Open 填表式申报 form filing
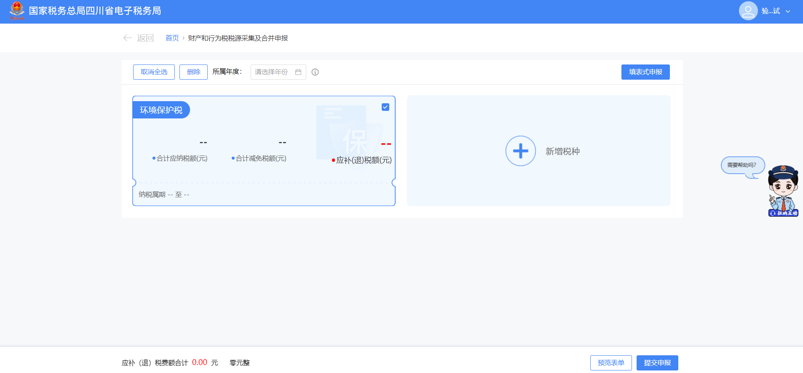Image resolution: width=803 pixels, height=373 pixels. 645,72
